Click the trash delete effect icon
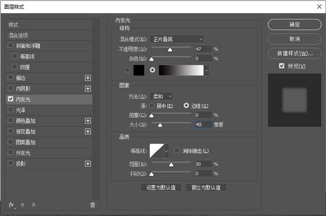 [x=92, y=205]
